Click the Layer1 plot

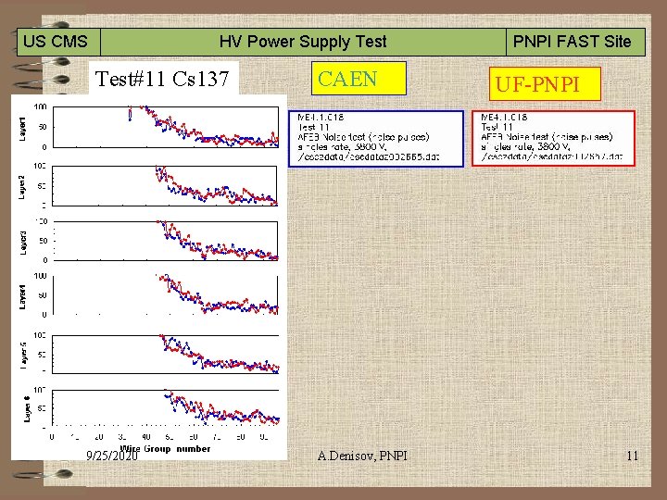point(166,127)
